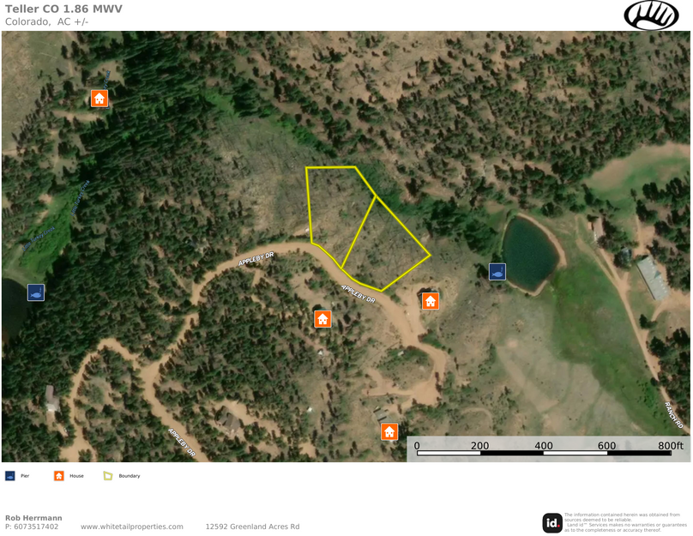Screen dimensions: 693x536
Task: Click the Land id logo icon
Action: pyautogui.click(x=552, y=523)
